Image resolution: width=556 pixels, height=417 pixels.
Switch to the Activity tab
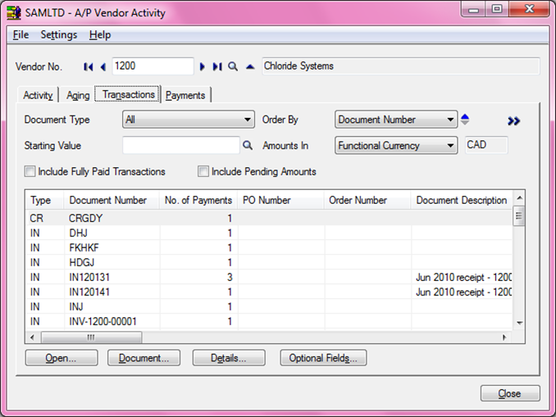38,95
